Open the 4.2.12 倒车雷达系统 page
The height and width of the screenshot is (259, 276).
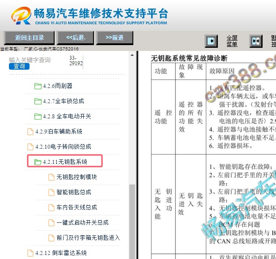point(61,253)
